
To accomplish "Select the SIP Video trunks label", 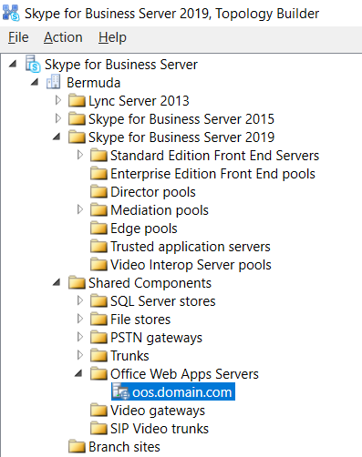I will click(x=160, y=429).
